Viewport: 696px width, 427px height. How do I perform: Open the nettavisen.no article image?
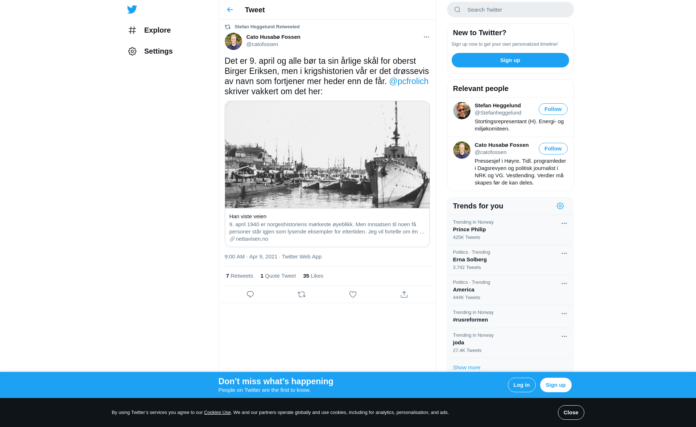pyautogui.click(x=327, y=155)
